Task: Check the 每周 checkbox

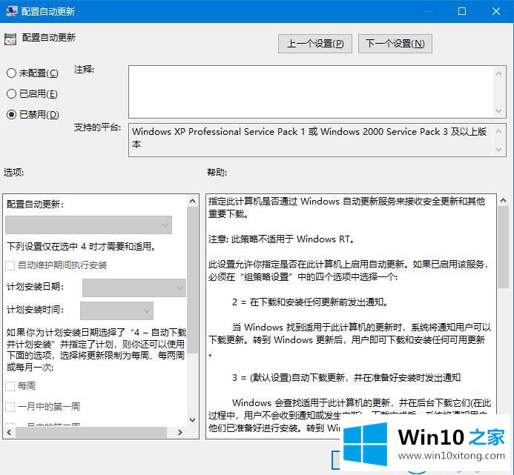Action: tap(10, 386)
